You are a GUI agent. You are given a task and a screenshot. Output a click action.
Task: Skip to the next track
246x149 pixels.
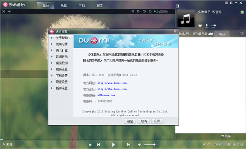click(129, 144)
